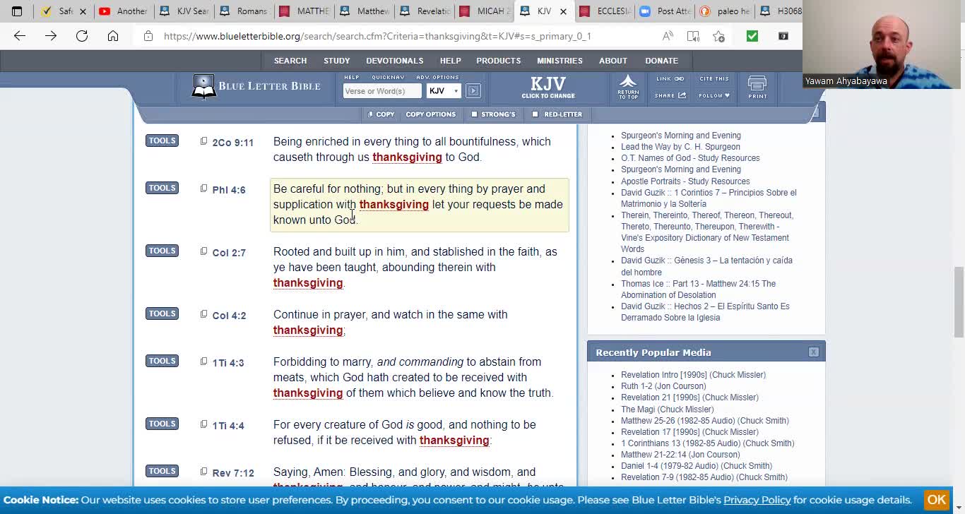Click the Blue Letter Bible logo
The height and width of the screenshot is (514, 965).
pos(256,87)
